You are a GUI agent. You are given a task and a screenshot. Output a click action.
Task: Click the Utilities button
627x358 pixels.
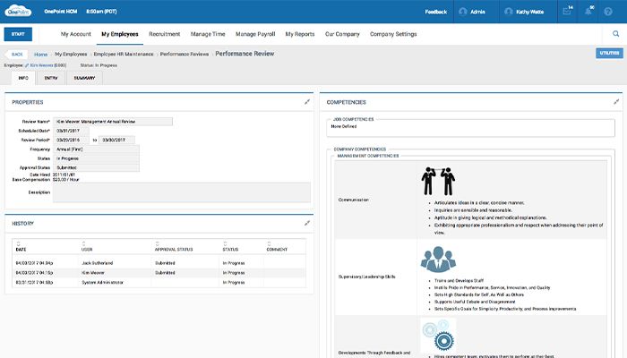pyautogui.click(x=609, y=53)
